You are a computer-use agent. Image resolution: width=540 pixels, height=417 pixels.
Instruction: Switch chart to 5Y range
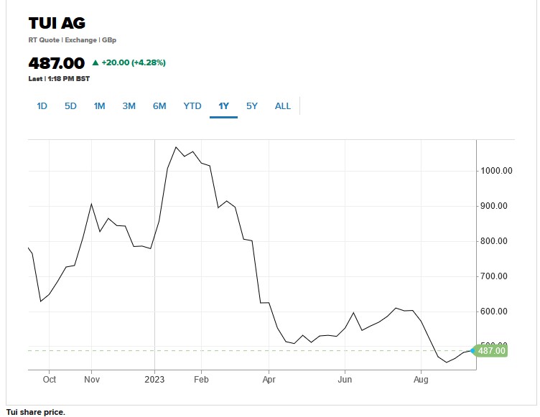pos(252,106)
